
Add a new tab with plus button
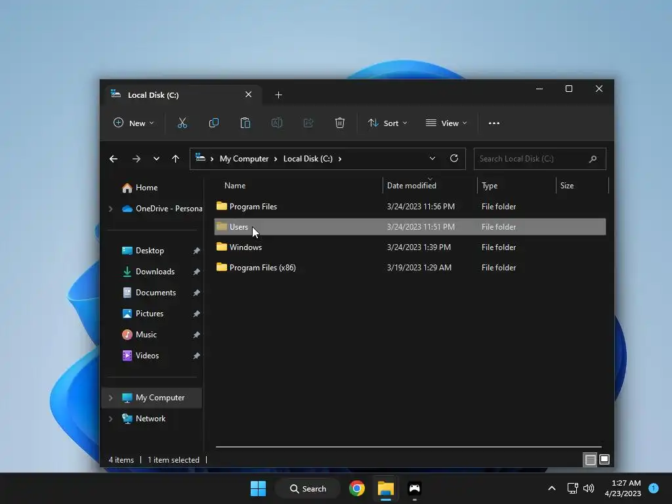[x=278, y=94]
